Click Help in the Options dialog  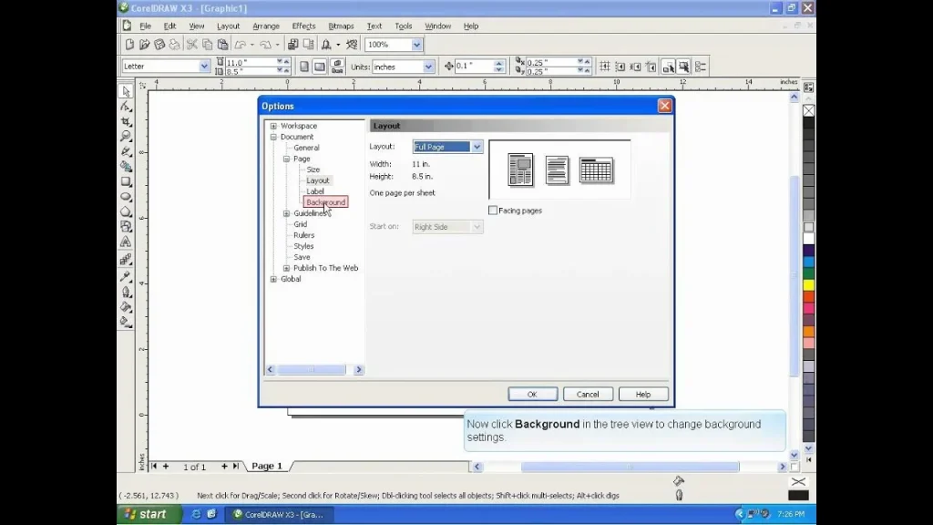point(643,394)
